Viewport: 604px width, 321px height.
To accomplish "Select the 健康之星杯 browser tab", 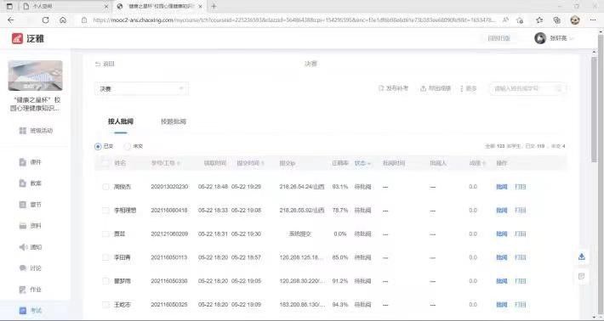I will (160, 7).
